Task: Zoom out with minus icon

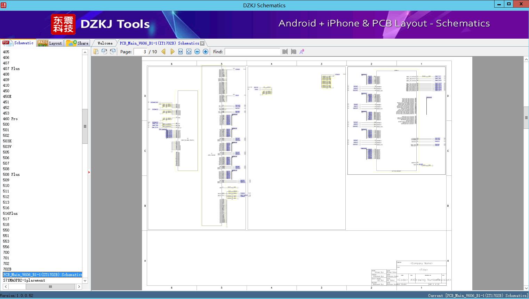Action: tap(197, 52)
